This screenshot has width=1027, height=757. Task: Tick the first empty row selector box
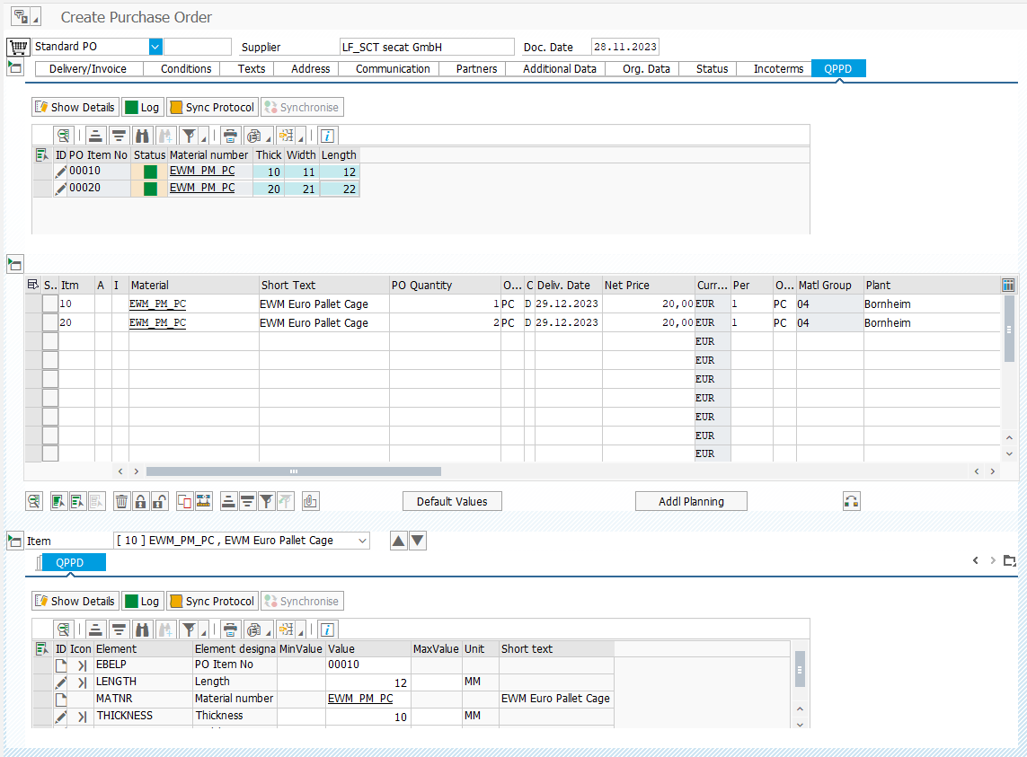(50, 341)
